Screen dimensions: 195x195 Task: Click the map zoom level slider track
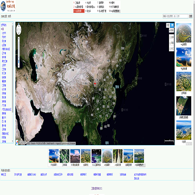tap(18, 53)
